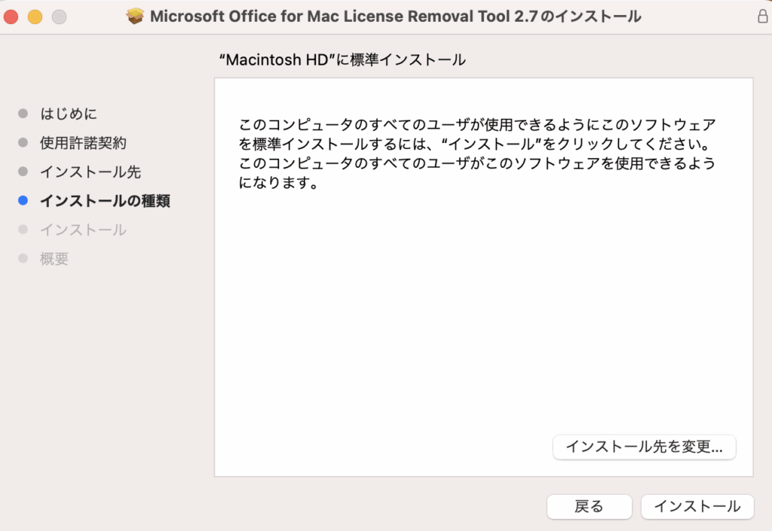Go to the 使用許諾契約 step in the sidebar
772x531 pixels.
point(83,142)
